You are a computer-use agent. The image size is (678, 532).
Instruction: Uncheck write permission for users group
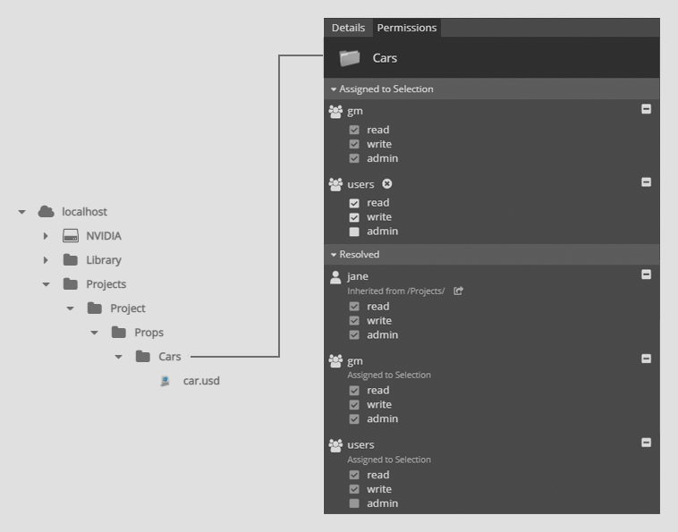click(354, 217)
